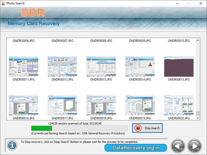
Task: Select the purple GNDR00015.JPG thumbnail
Action: (x=179, y=66)
